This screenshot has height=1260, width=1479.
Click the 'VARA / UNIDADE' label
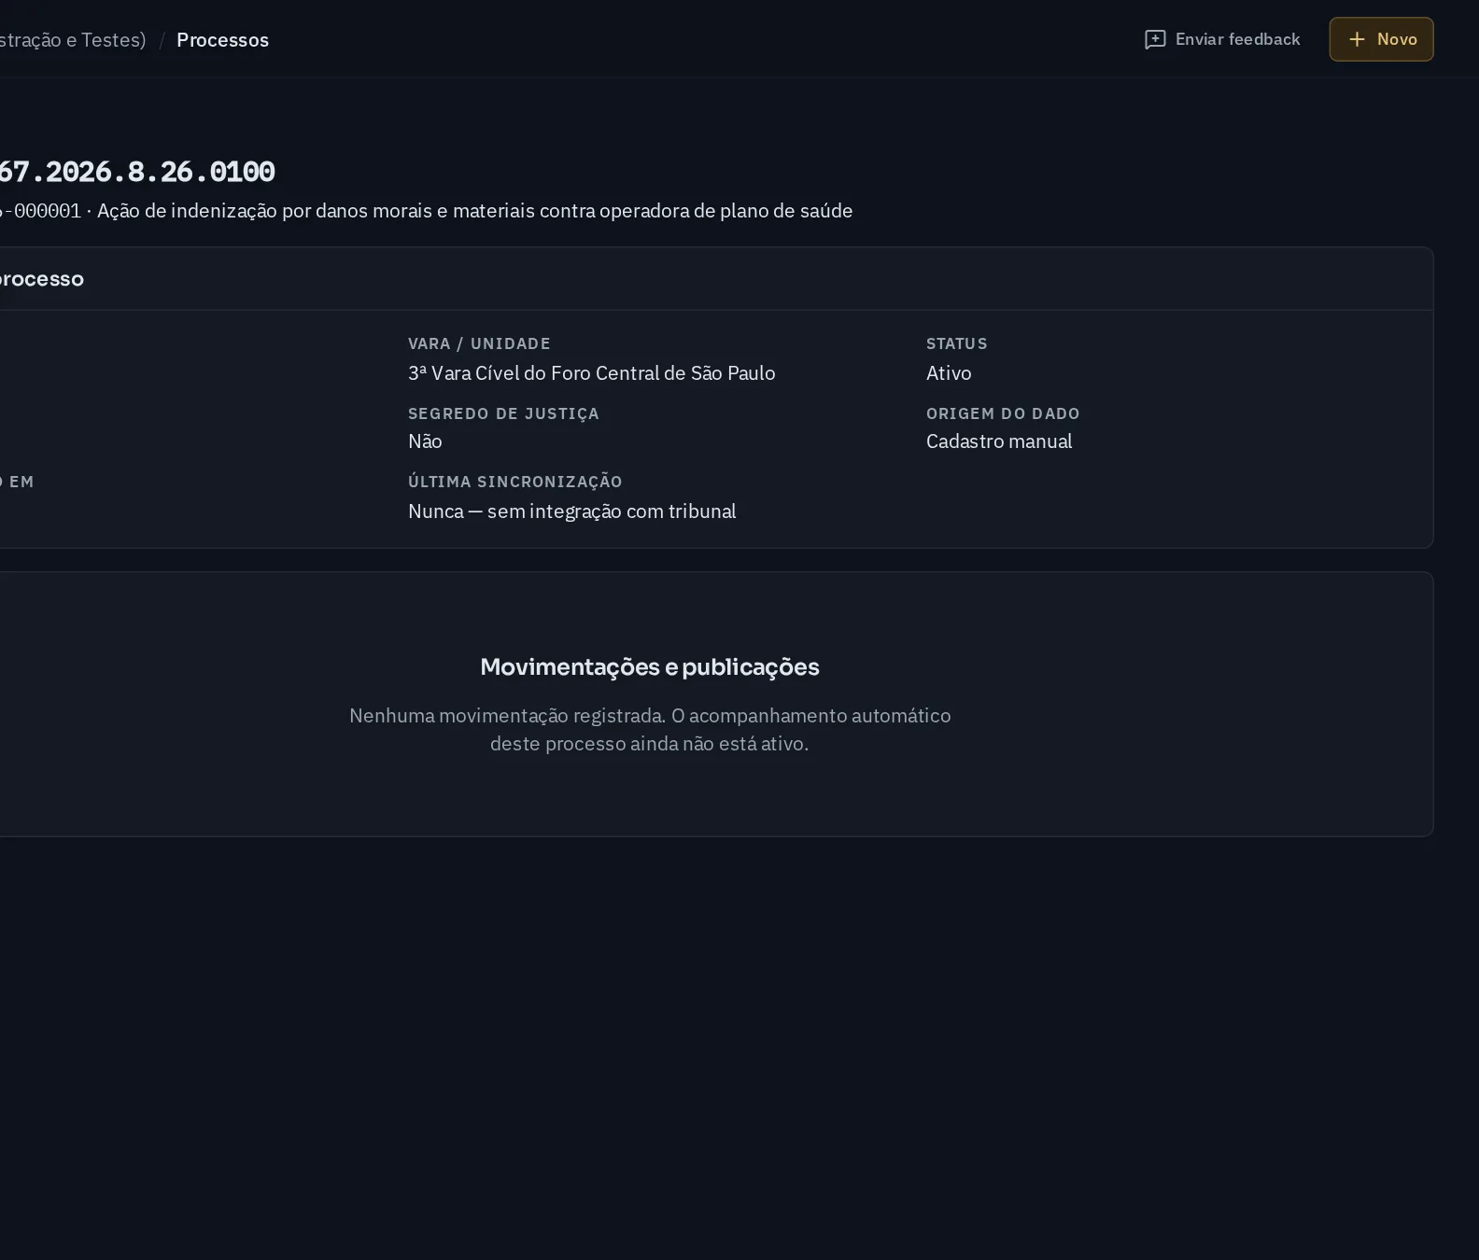click(479, 343)
